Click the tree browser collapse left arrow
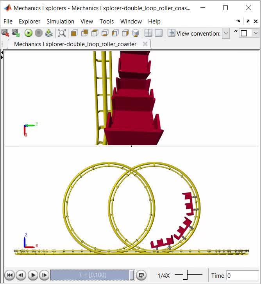This screenshot has height=284, width=261. [x=2, y=53]
